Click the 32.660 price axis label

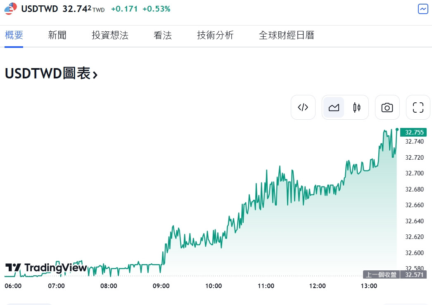414,205
